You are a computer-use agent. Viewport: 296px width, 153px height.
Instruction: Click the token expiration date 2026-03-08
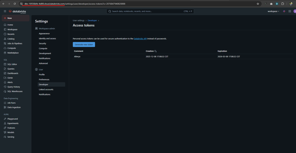229,57
